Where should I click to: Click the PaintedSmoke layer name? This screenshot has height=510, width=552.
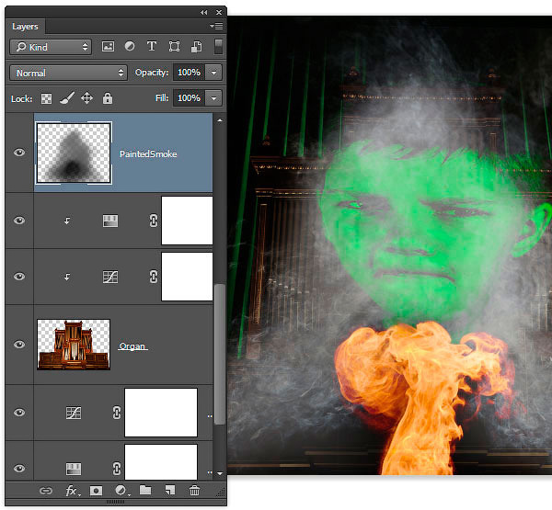148,154
